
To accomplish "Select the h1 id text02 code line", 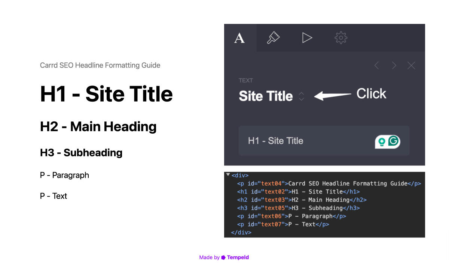I will (297, 192).
